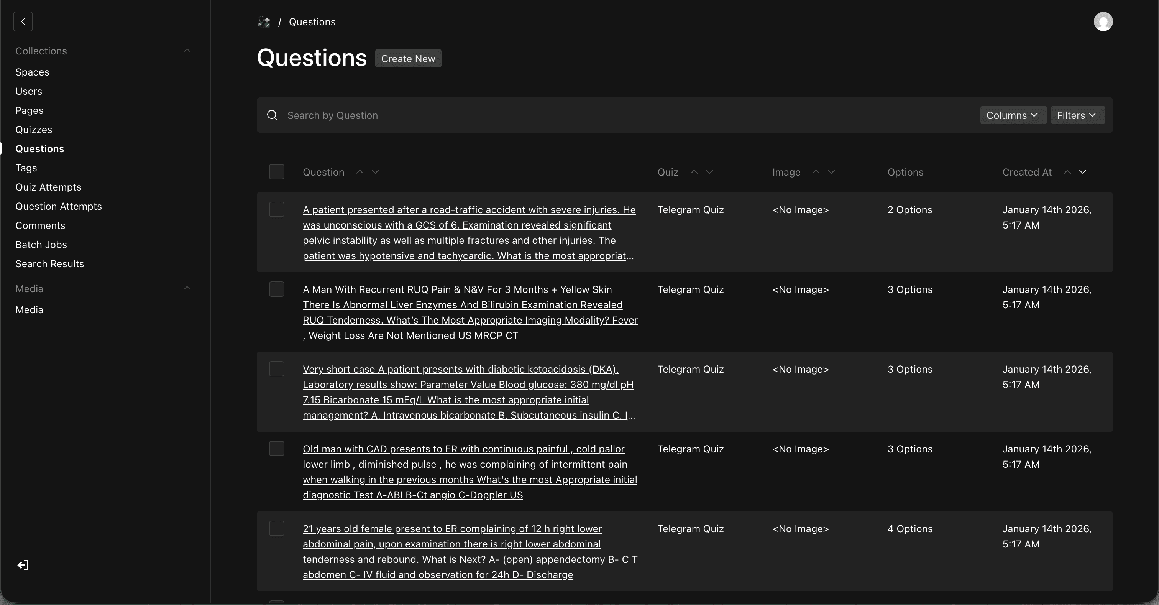Image resolution: width=1159 pixels, height=605 pixels.
Task: Click inside the Search by Question field
Action: click(x=405, y=115)
